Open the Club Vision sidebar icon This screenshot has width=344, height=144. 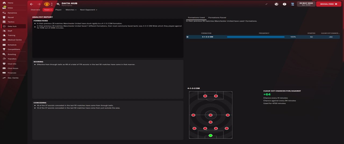pos(4,68)
